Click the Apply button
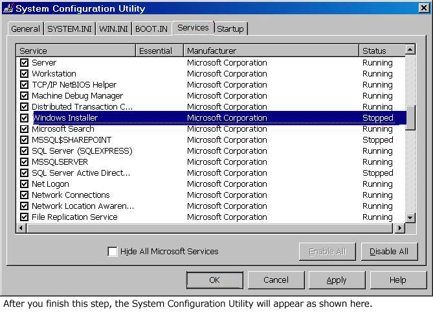 337,280
